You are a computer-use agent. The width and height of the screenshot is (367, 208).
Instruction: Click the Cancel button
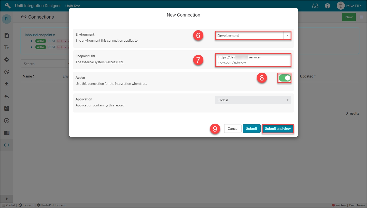[233, 129]
